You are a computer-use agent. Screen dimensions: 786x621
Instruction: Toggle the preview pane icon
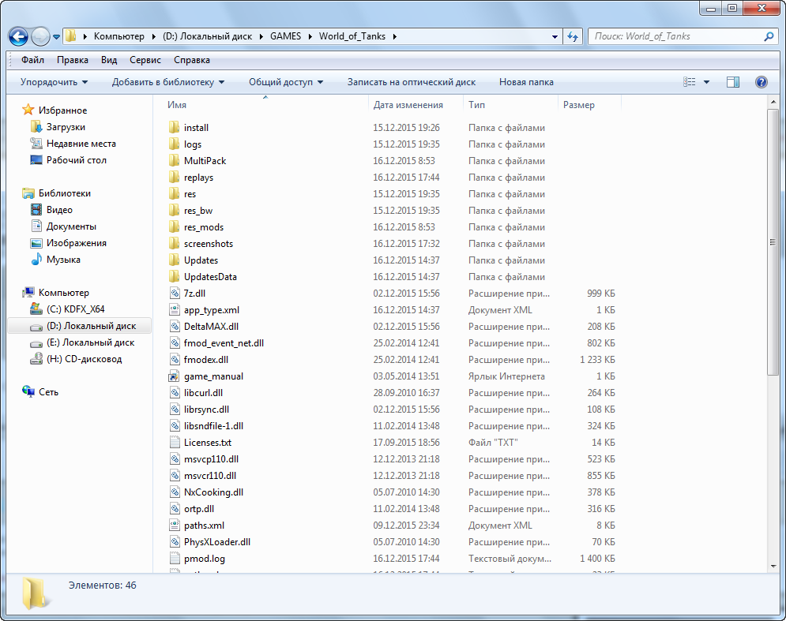[732, 82]
